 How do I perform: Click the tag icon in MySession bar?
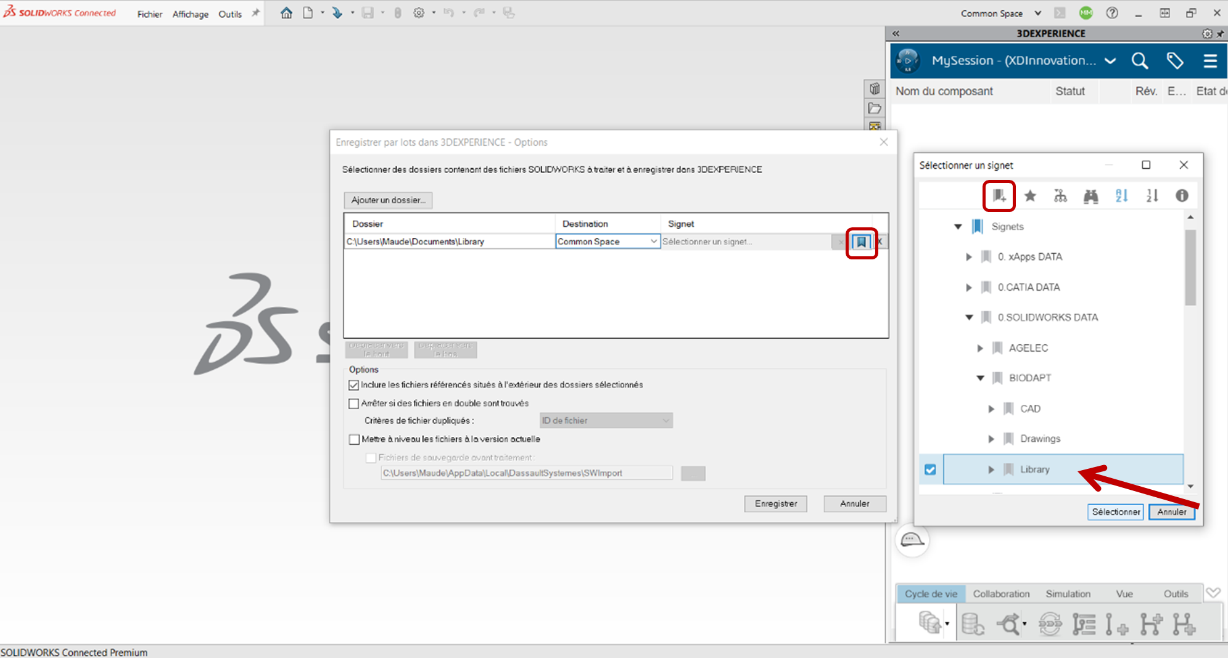coord(1174,60)
